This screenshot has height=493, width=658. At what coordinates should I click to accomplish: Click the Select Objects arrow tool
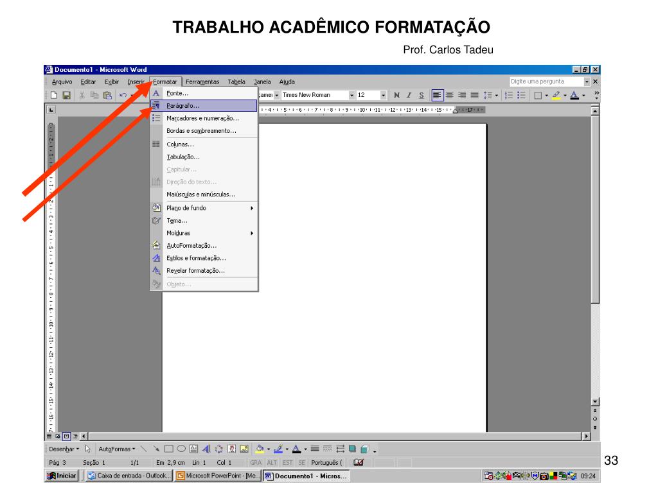click(87, 449)
